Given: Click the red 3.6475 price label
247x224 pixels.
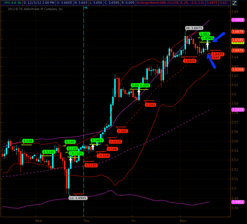Looking at the screenshot, I should (217, 54).
